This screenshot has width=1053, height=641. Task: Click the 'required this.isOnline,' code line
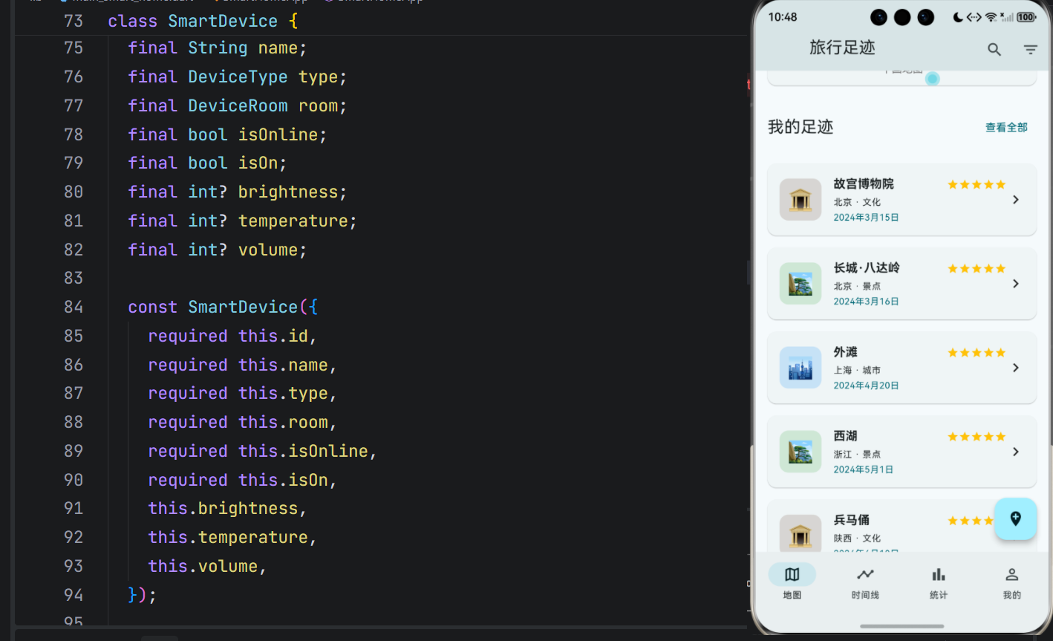coord(263,451)
